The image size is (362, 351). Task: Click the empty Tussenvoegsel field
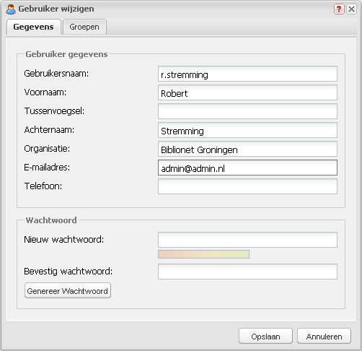coord(247,111)
